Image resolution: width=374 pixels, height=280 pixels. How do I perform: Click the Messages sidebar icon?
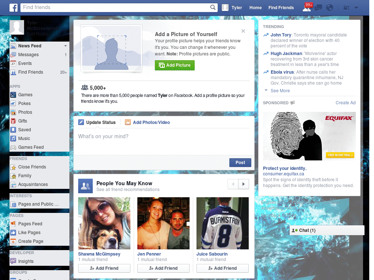[x=13, y=55]
